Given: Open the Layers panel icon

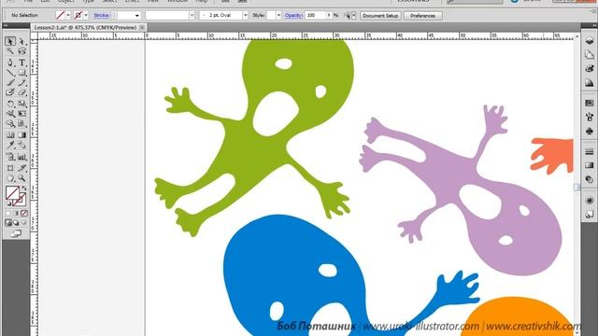Looking at the screenshot, I should [590, 41].
